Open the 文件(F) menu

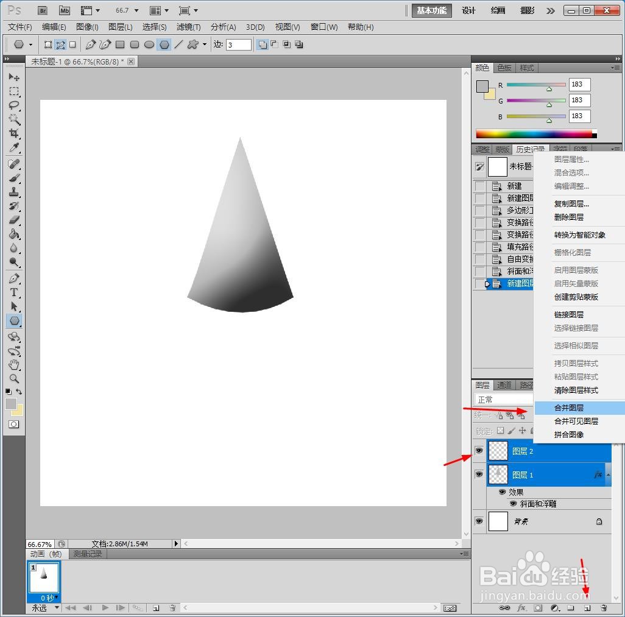pos(20,27)
